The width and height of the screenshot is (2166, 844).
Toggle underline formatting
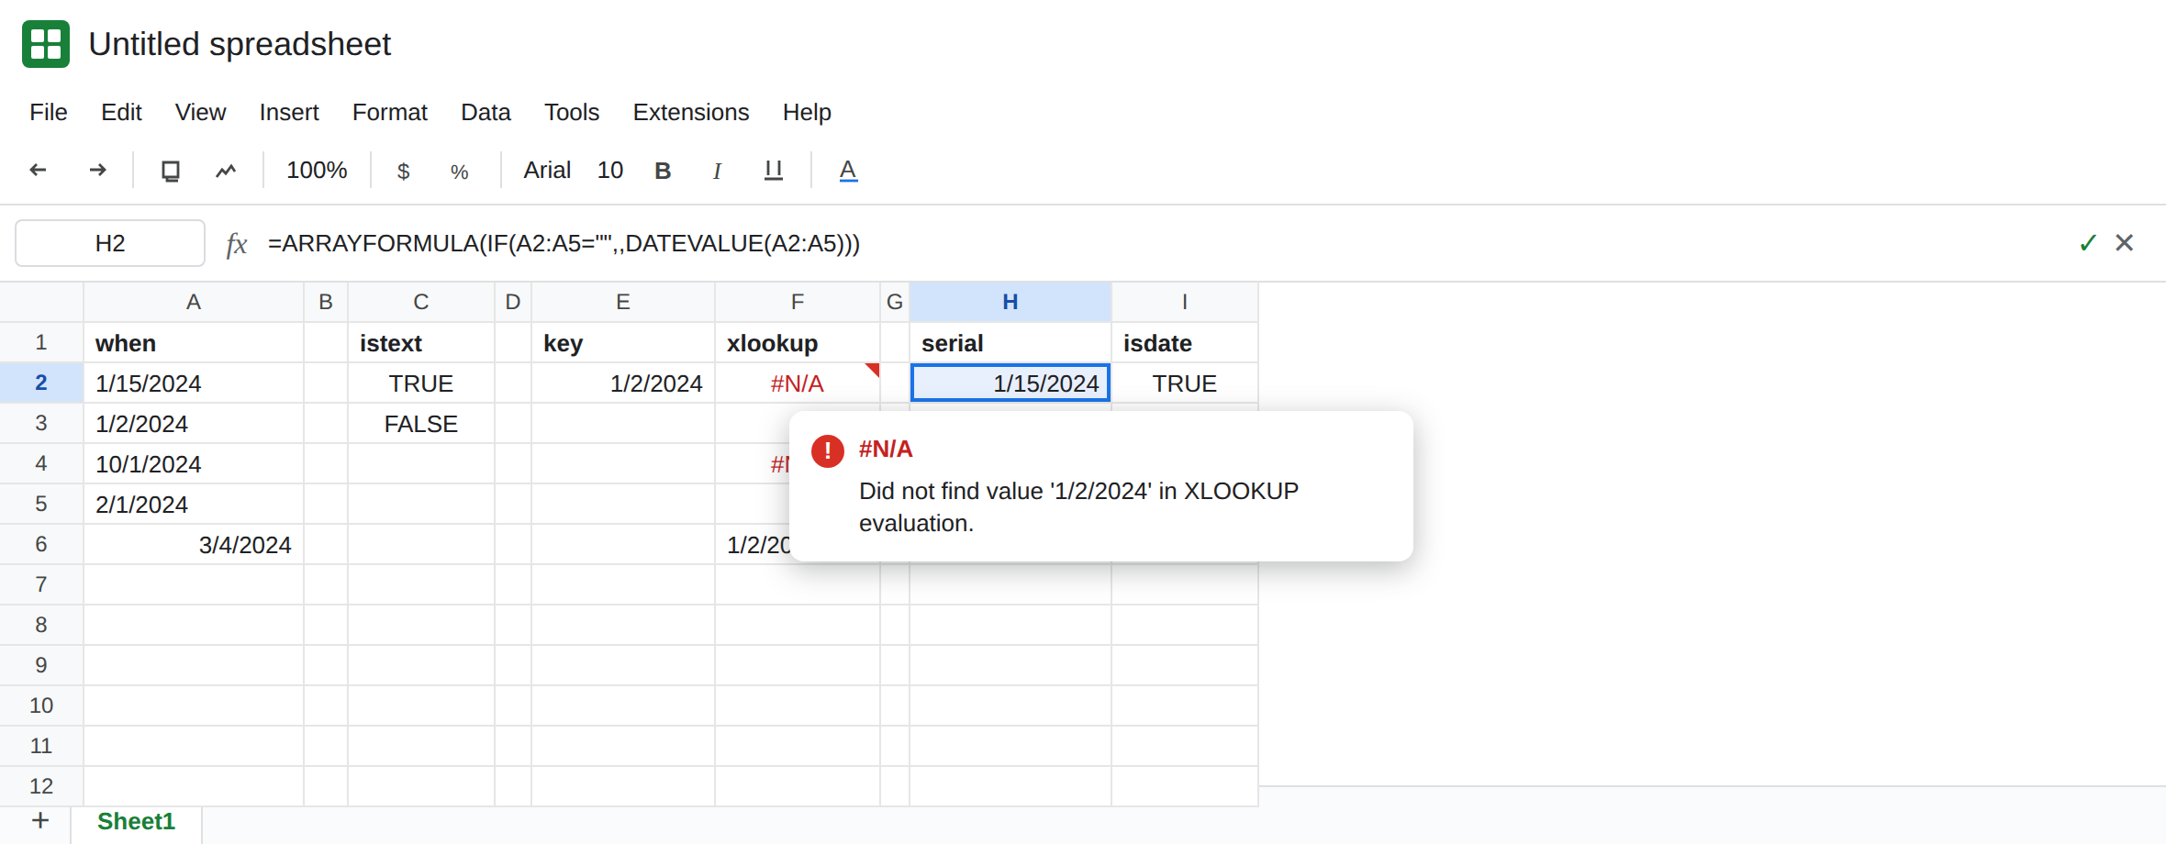click(x=774, y=171)
